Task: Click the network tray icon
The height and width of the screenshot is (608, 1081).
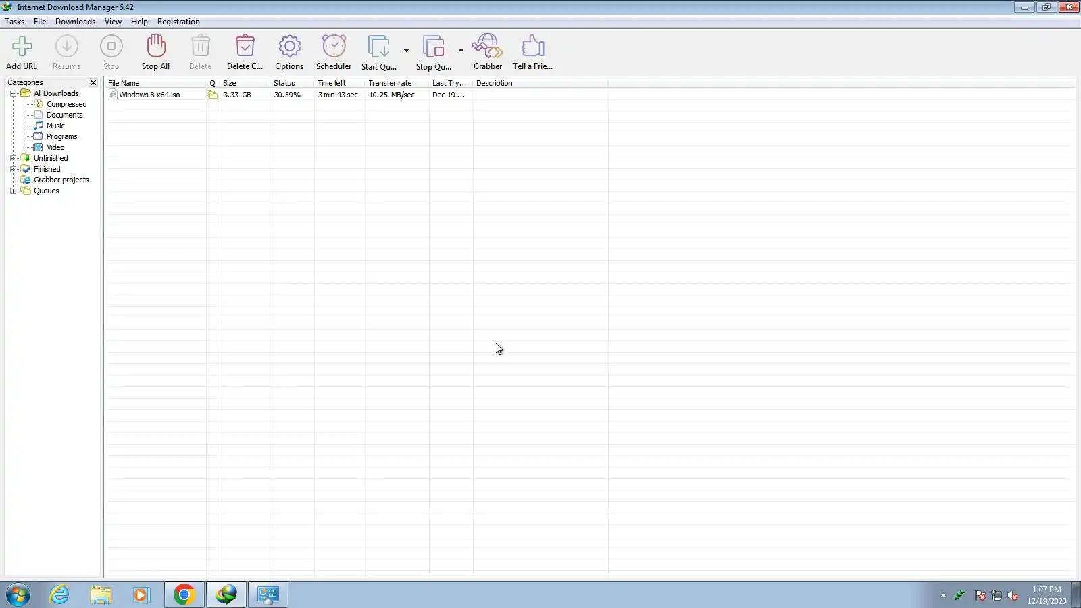Action: pos(997,595)
